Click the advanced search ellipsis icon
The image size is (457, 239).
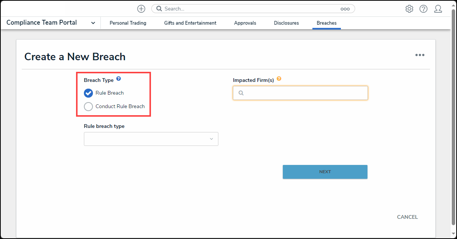point(345,9)
